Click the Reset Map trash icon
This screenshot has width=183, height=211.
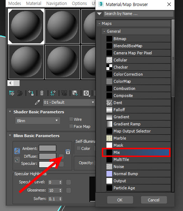click(42, 93)
